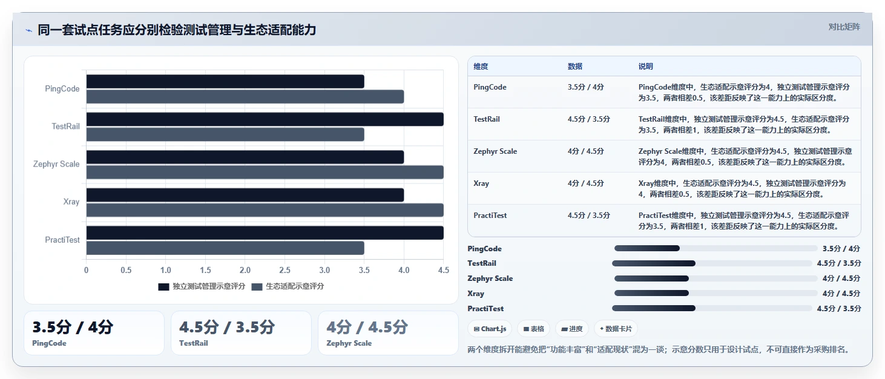
Task: Click the Chart.js chip icon
Action: coord(477,329)
